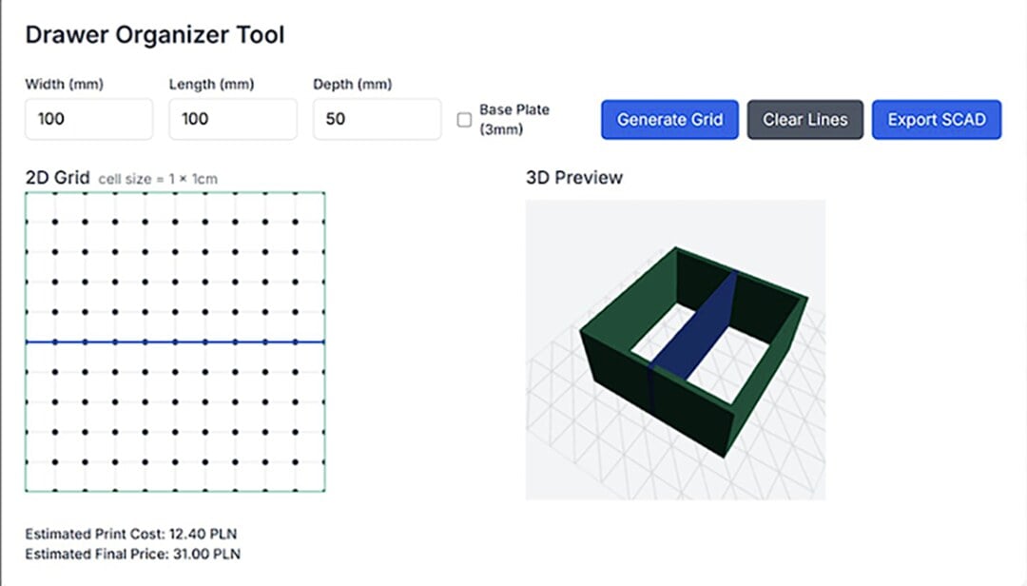
Task: Click the Width (mm) label above the input
Action: 64,85
